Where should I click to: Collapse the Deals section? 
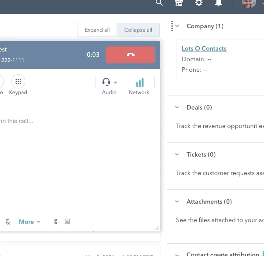[177, 107]
